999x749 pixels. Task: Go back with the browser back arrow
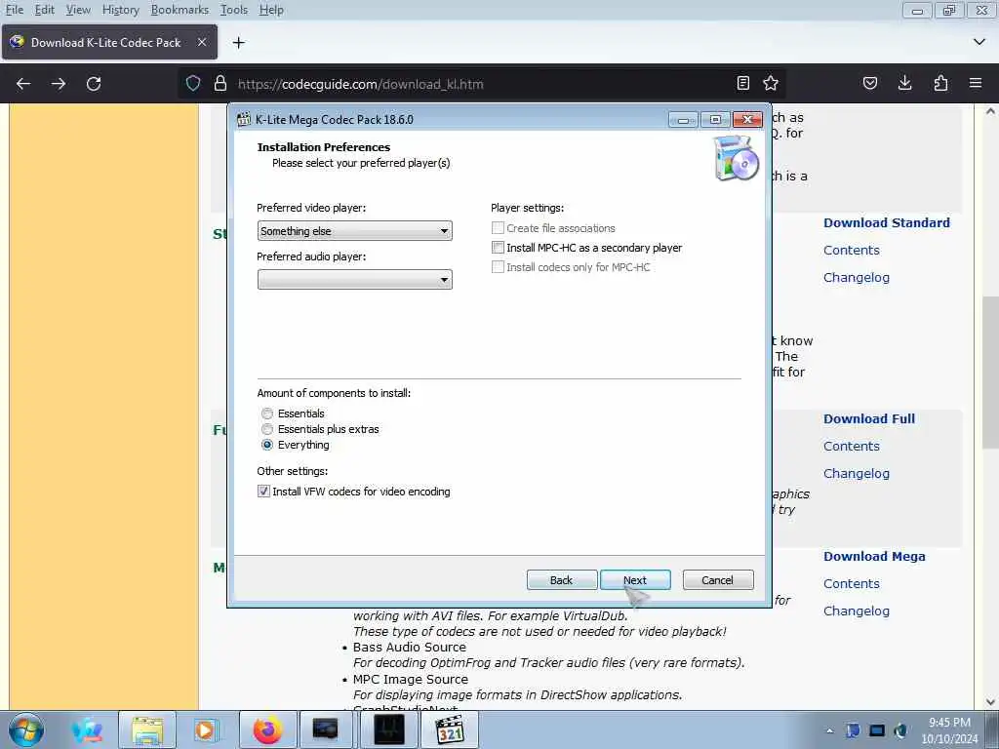23,84
